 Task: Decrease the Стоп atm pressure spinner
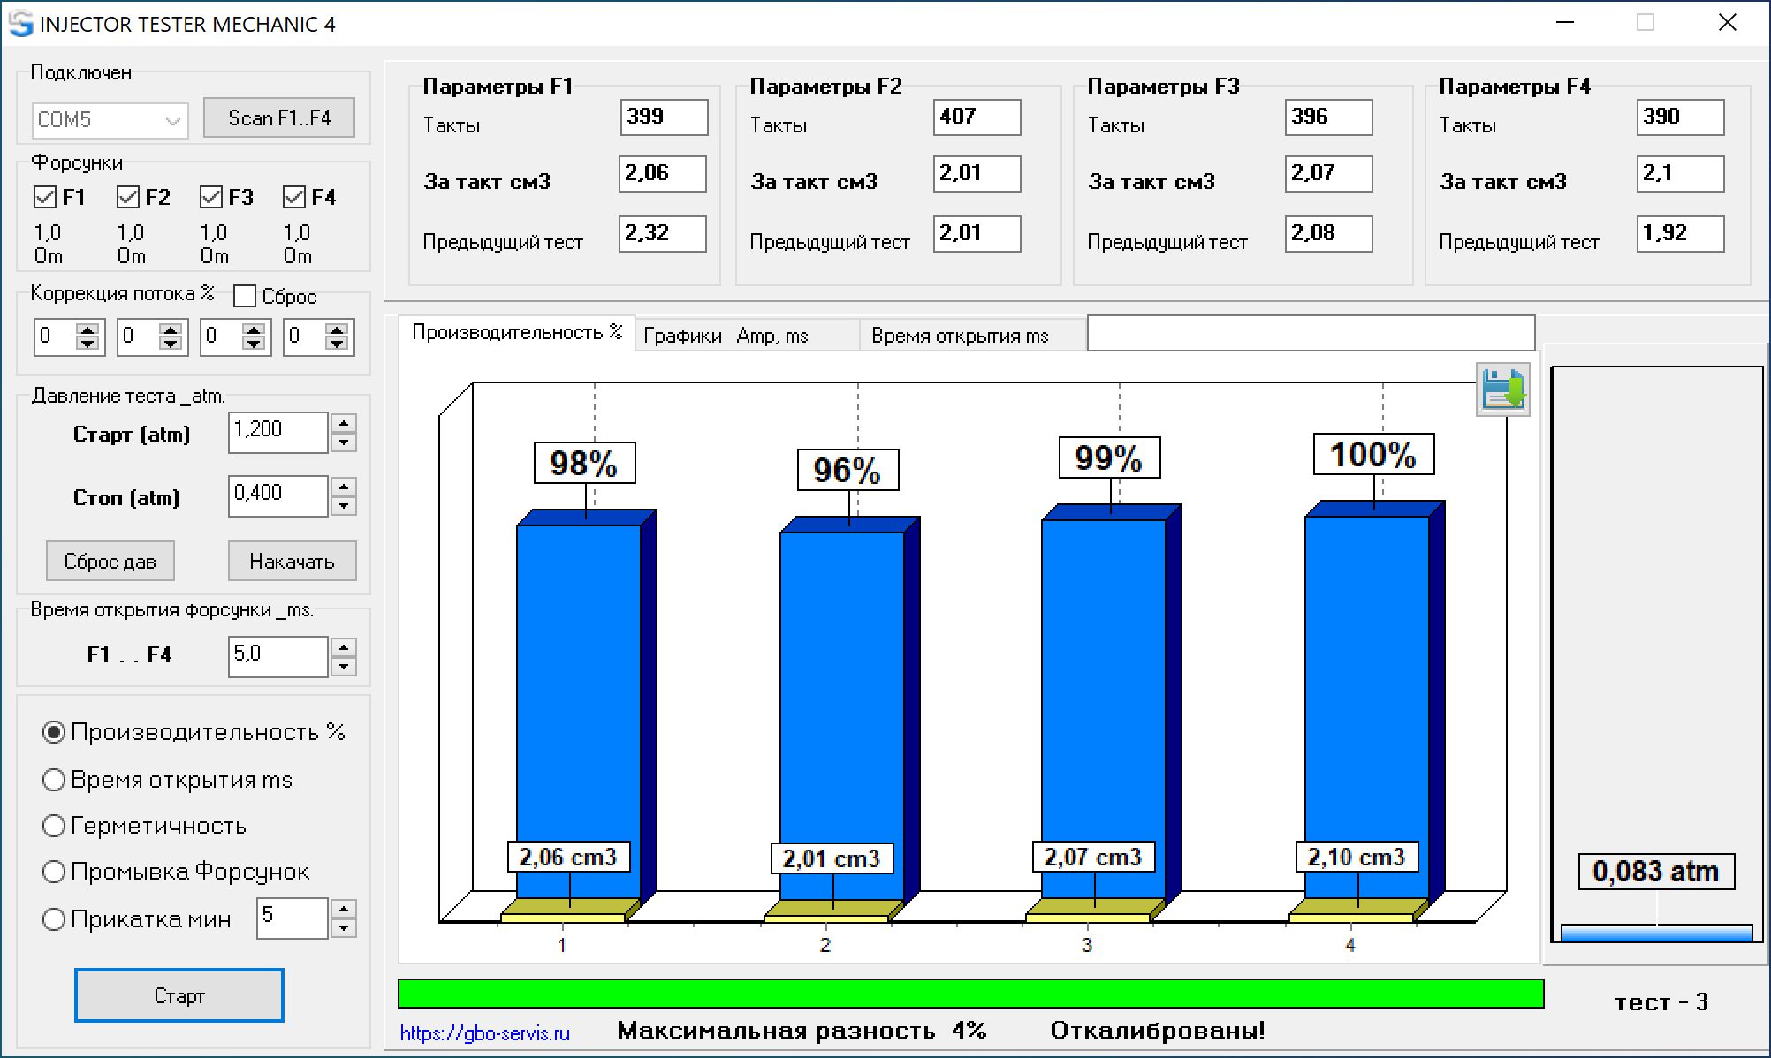[344, 506]
